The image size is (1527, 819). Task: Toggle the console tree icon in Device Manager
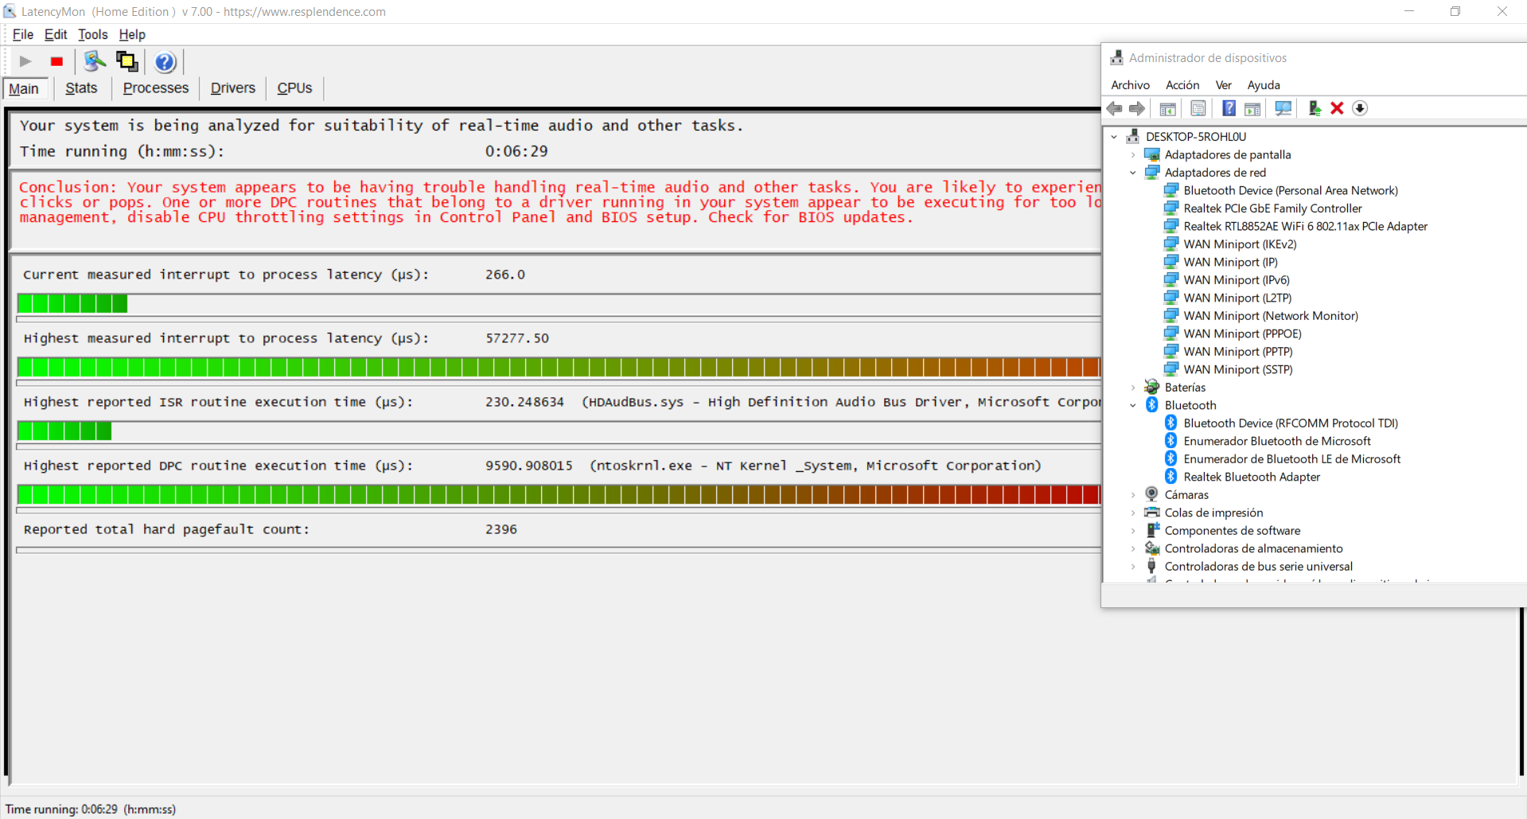click(x=1168, y=108)
